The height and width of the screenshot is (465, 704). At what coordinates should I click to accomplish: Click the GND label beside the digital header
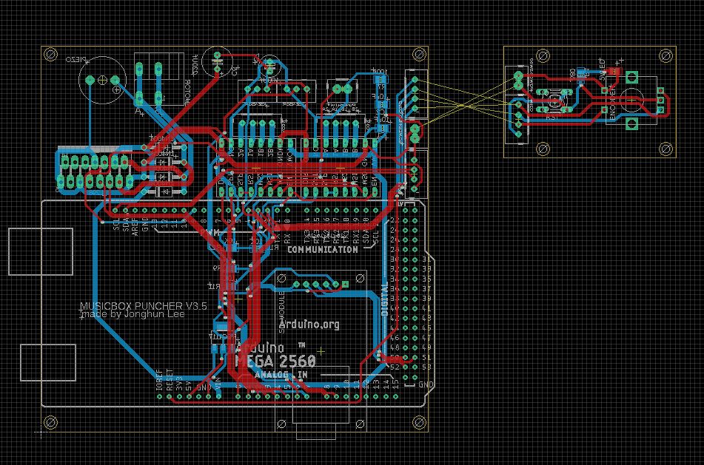coord(426,384)
